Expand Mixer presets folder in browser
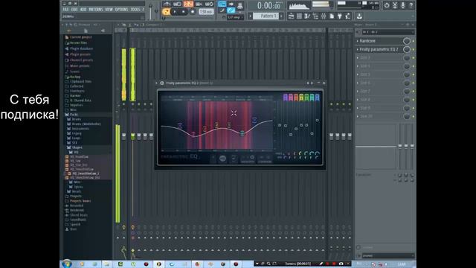 [80, 66]
